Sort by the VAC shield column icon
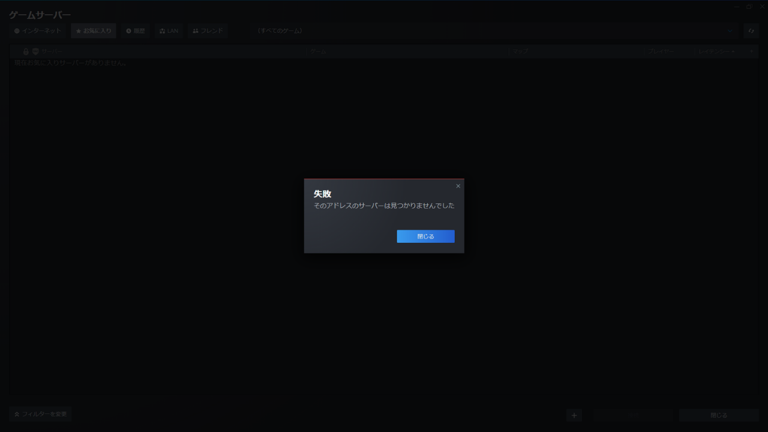The image size is (768, 432). click(x=35, y=52)
